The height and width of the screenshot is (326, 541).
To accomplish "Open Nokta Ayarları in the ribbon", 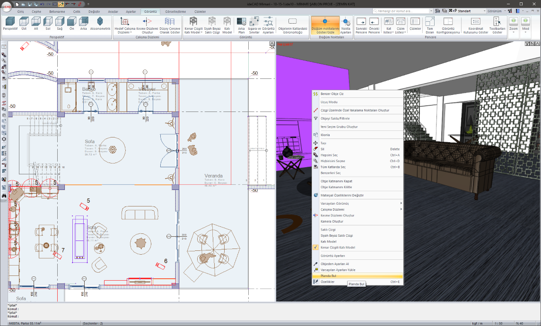I will [346, 24].
